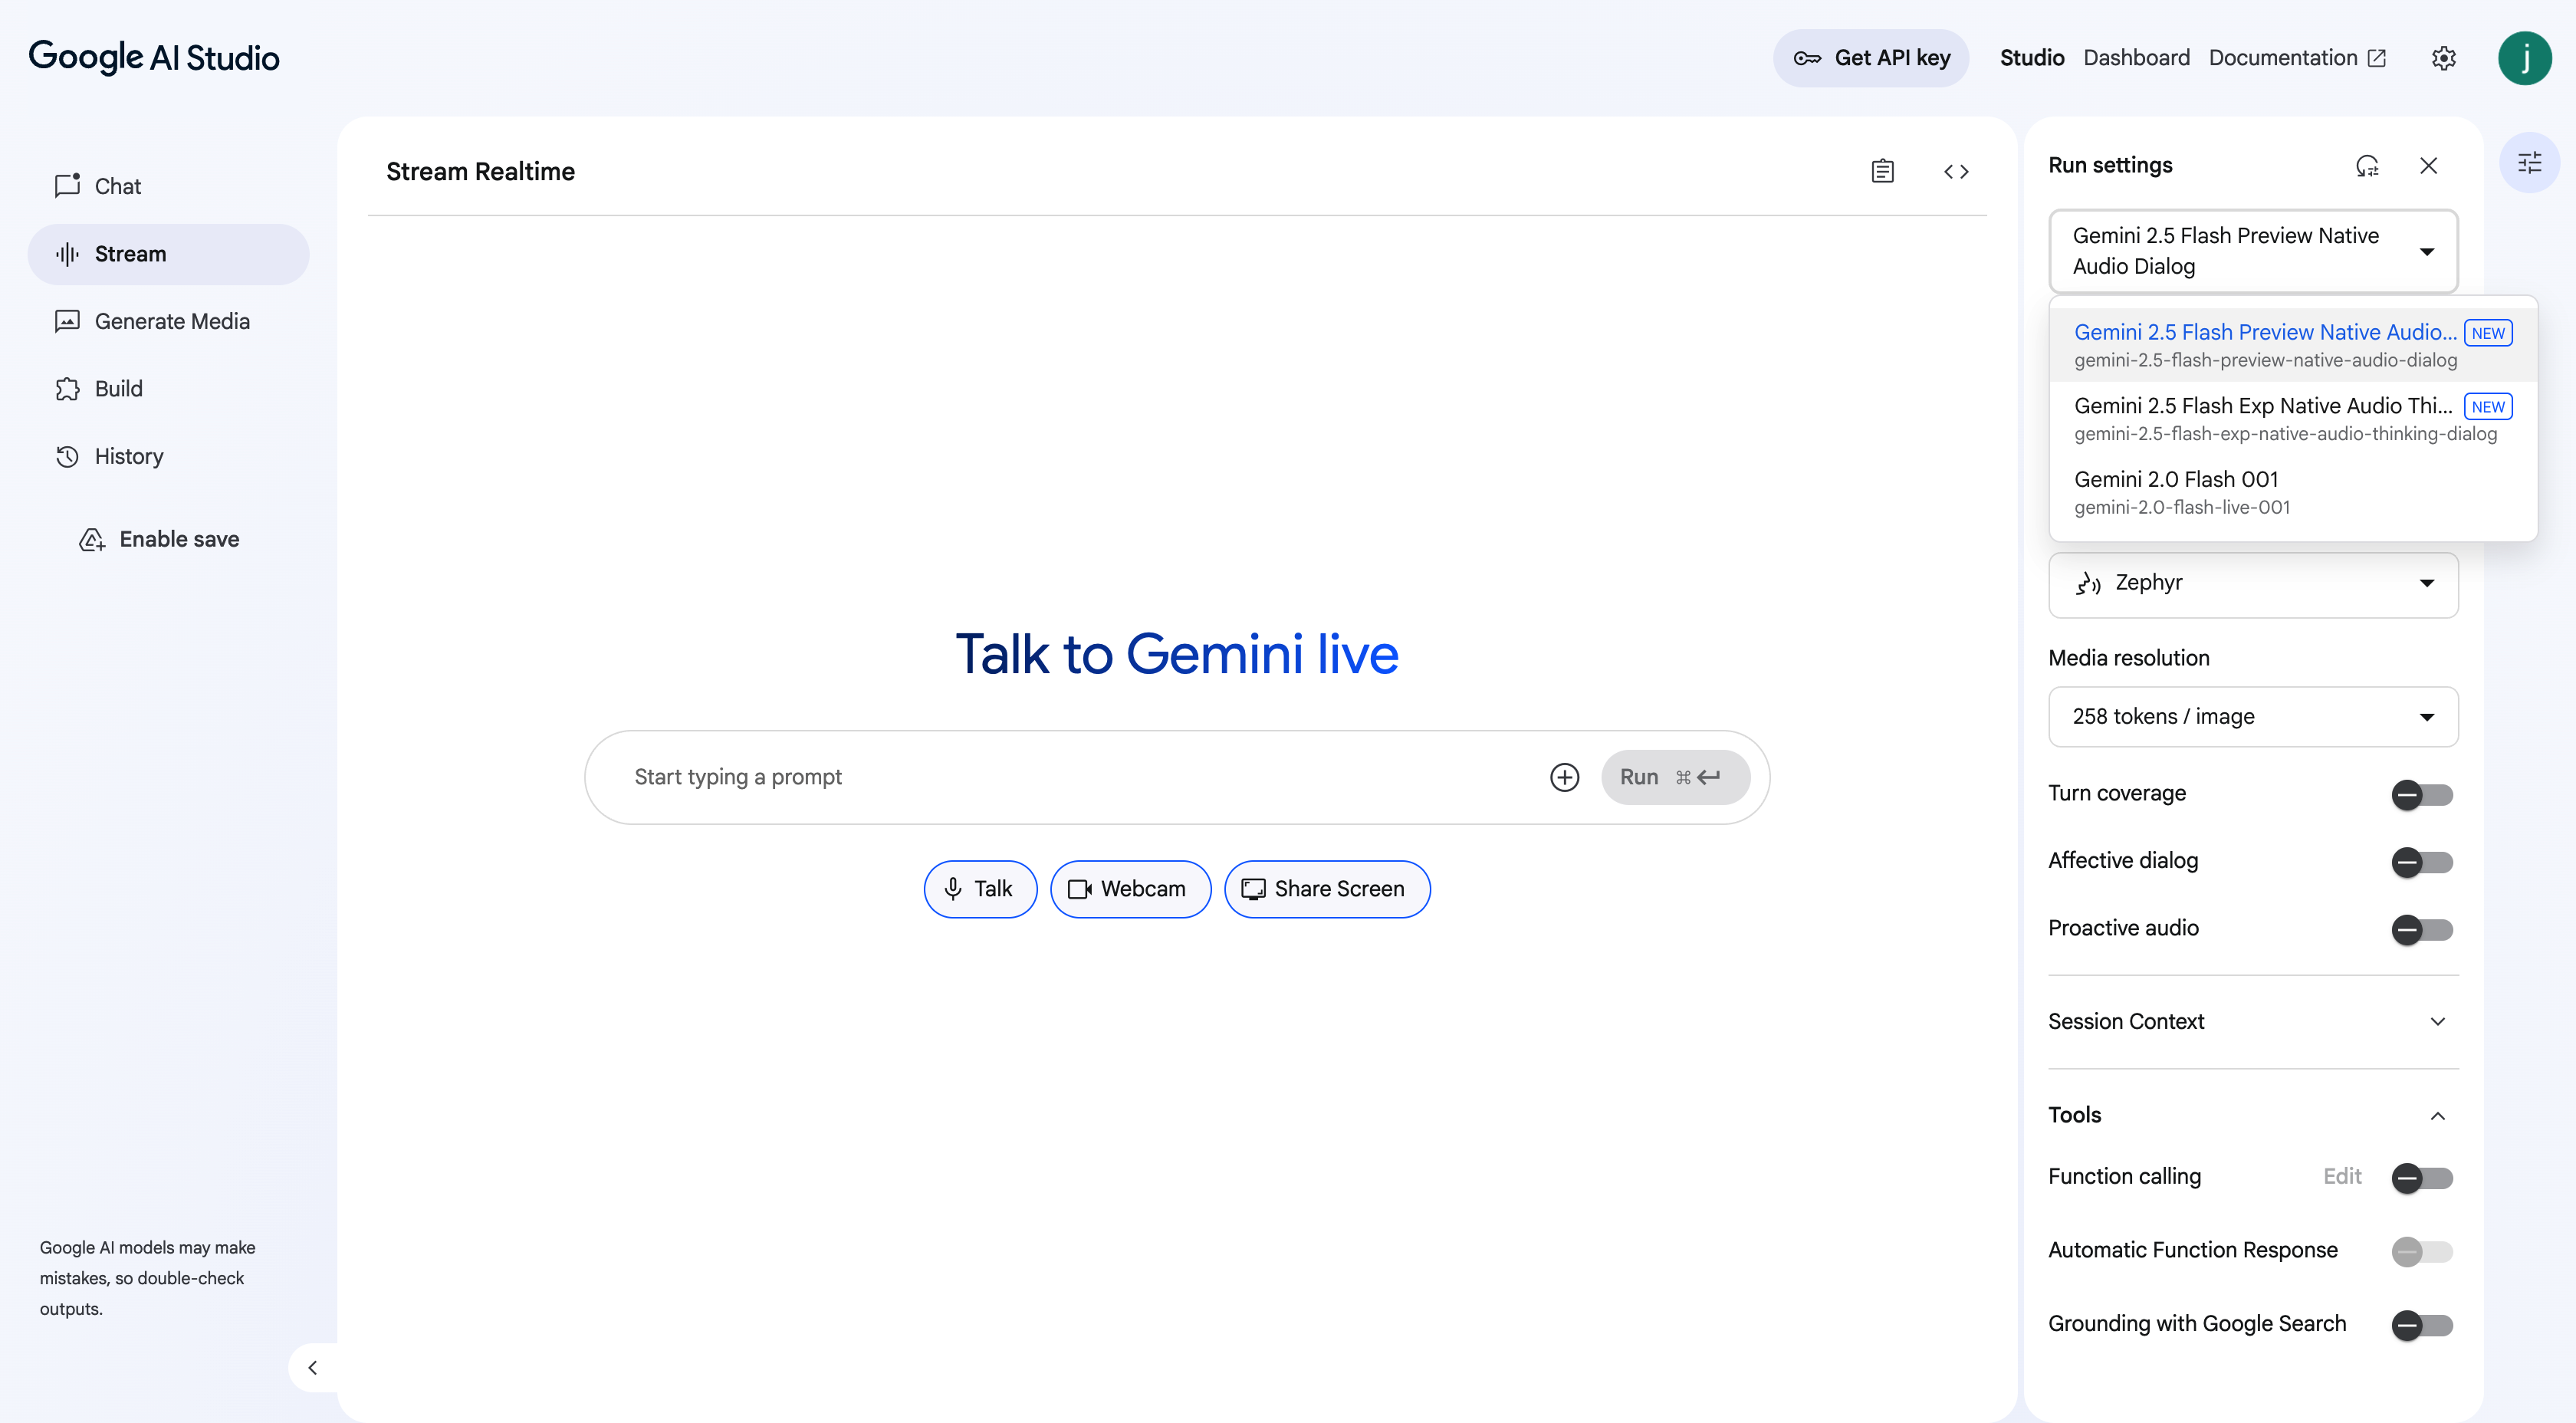This screenshot has width=2576, height=1423.
Task: Open the settings gear icon
Action: coord(2443,58)
